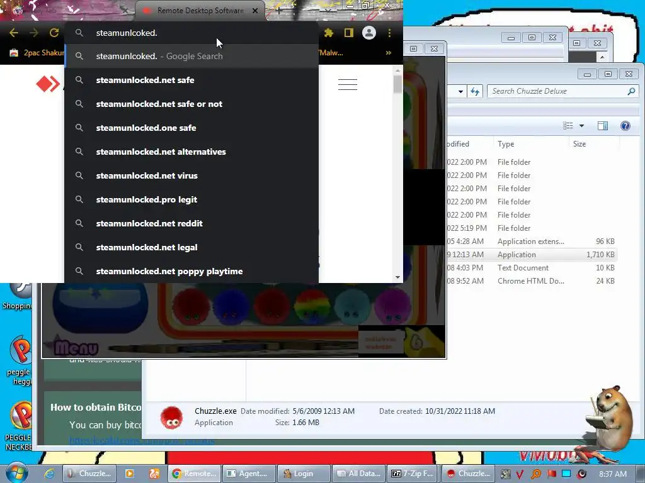The width and height of the screenshot is (645, 483).
Task: Open taskbar clock 8:37 AM
Action: pyautogui.click(x=613, y=474)
